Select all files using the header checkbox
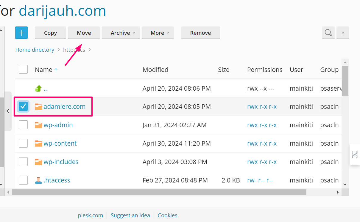The width and height of the screenshot is (360, 222). coord(23,69)
